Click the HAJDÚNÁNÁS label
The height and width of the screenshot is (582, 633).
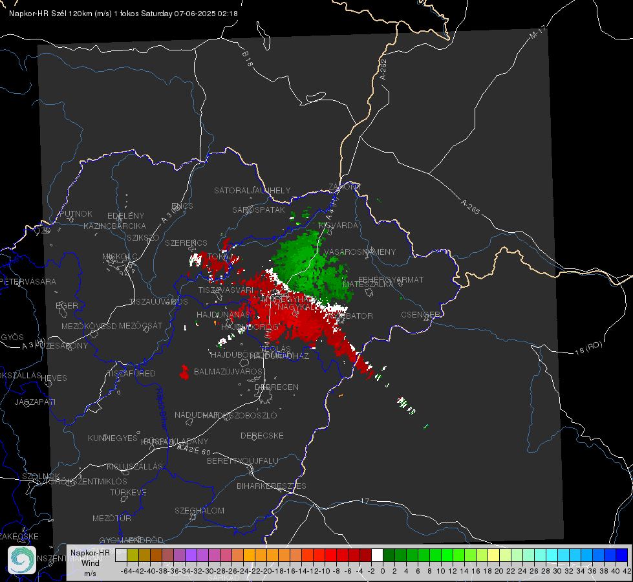[x=223, y=315]
